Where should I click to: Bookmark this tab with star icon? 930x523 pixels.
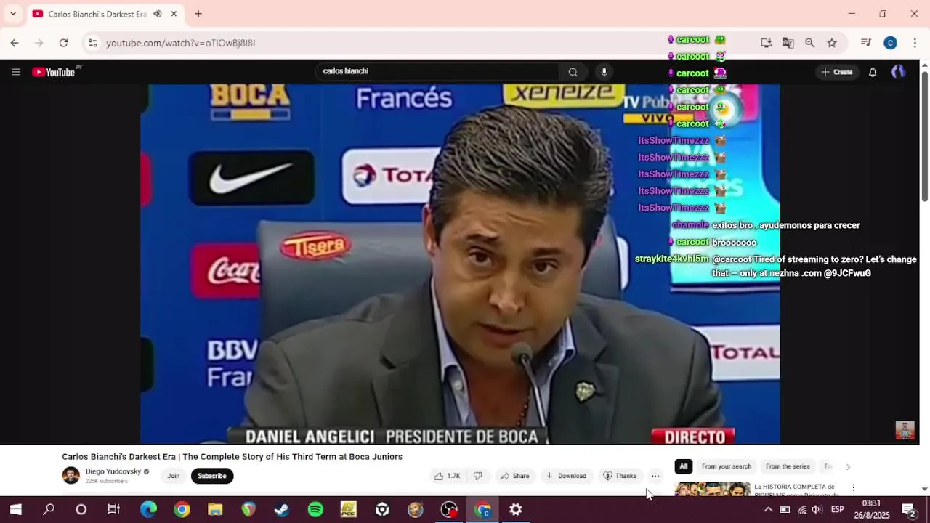click(x=832, y=43)
